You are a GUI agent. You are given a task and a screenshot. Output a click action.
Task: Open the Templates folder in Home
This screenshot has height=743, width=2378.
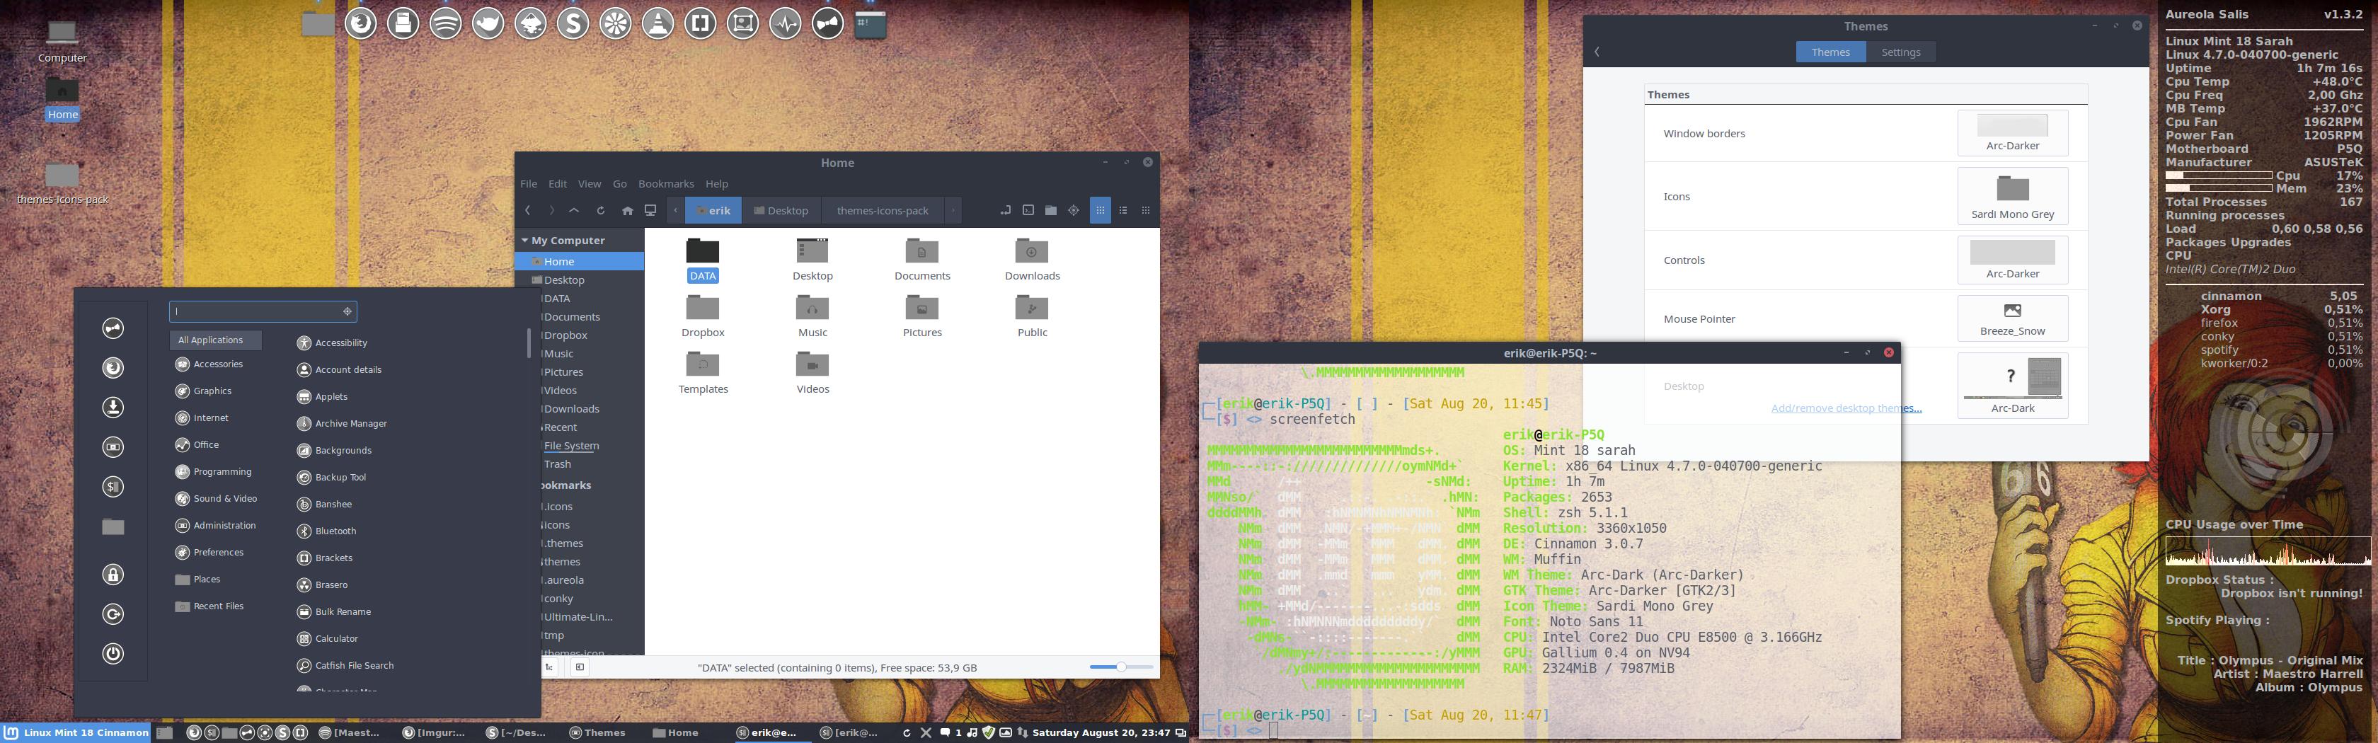tap(703, 373)
